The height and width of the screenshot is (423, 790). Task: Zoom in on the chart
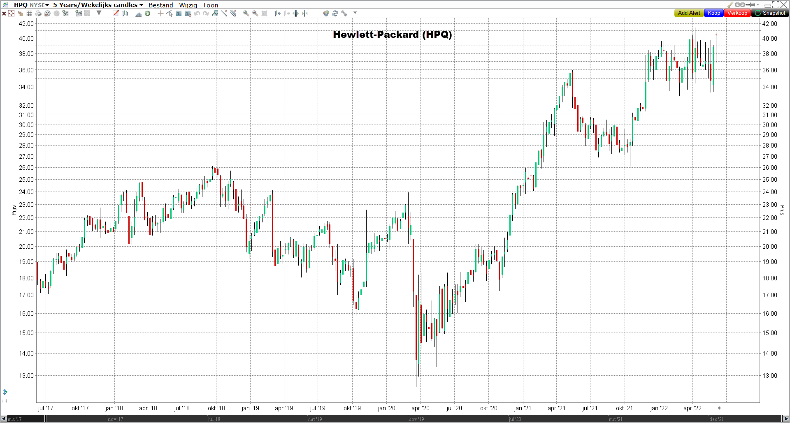click(x=246, y=13)
